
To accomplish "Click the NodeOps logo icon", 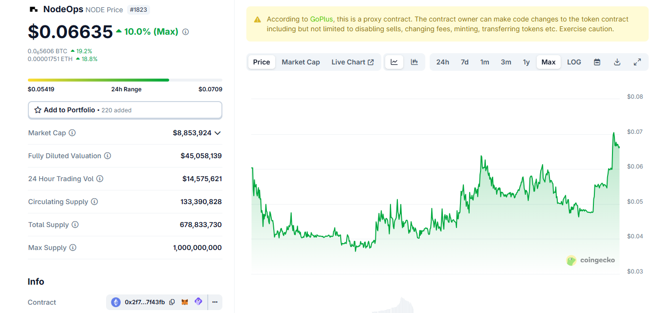I will [x=34, y=9].
